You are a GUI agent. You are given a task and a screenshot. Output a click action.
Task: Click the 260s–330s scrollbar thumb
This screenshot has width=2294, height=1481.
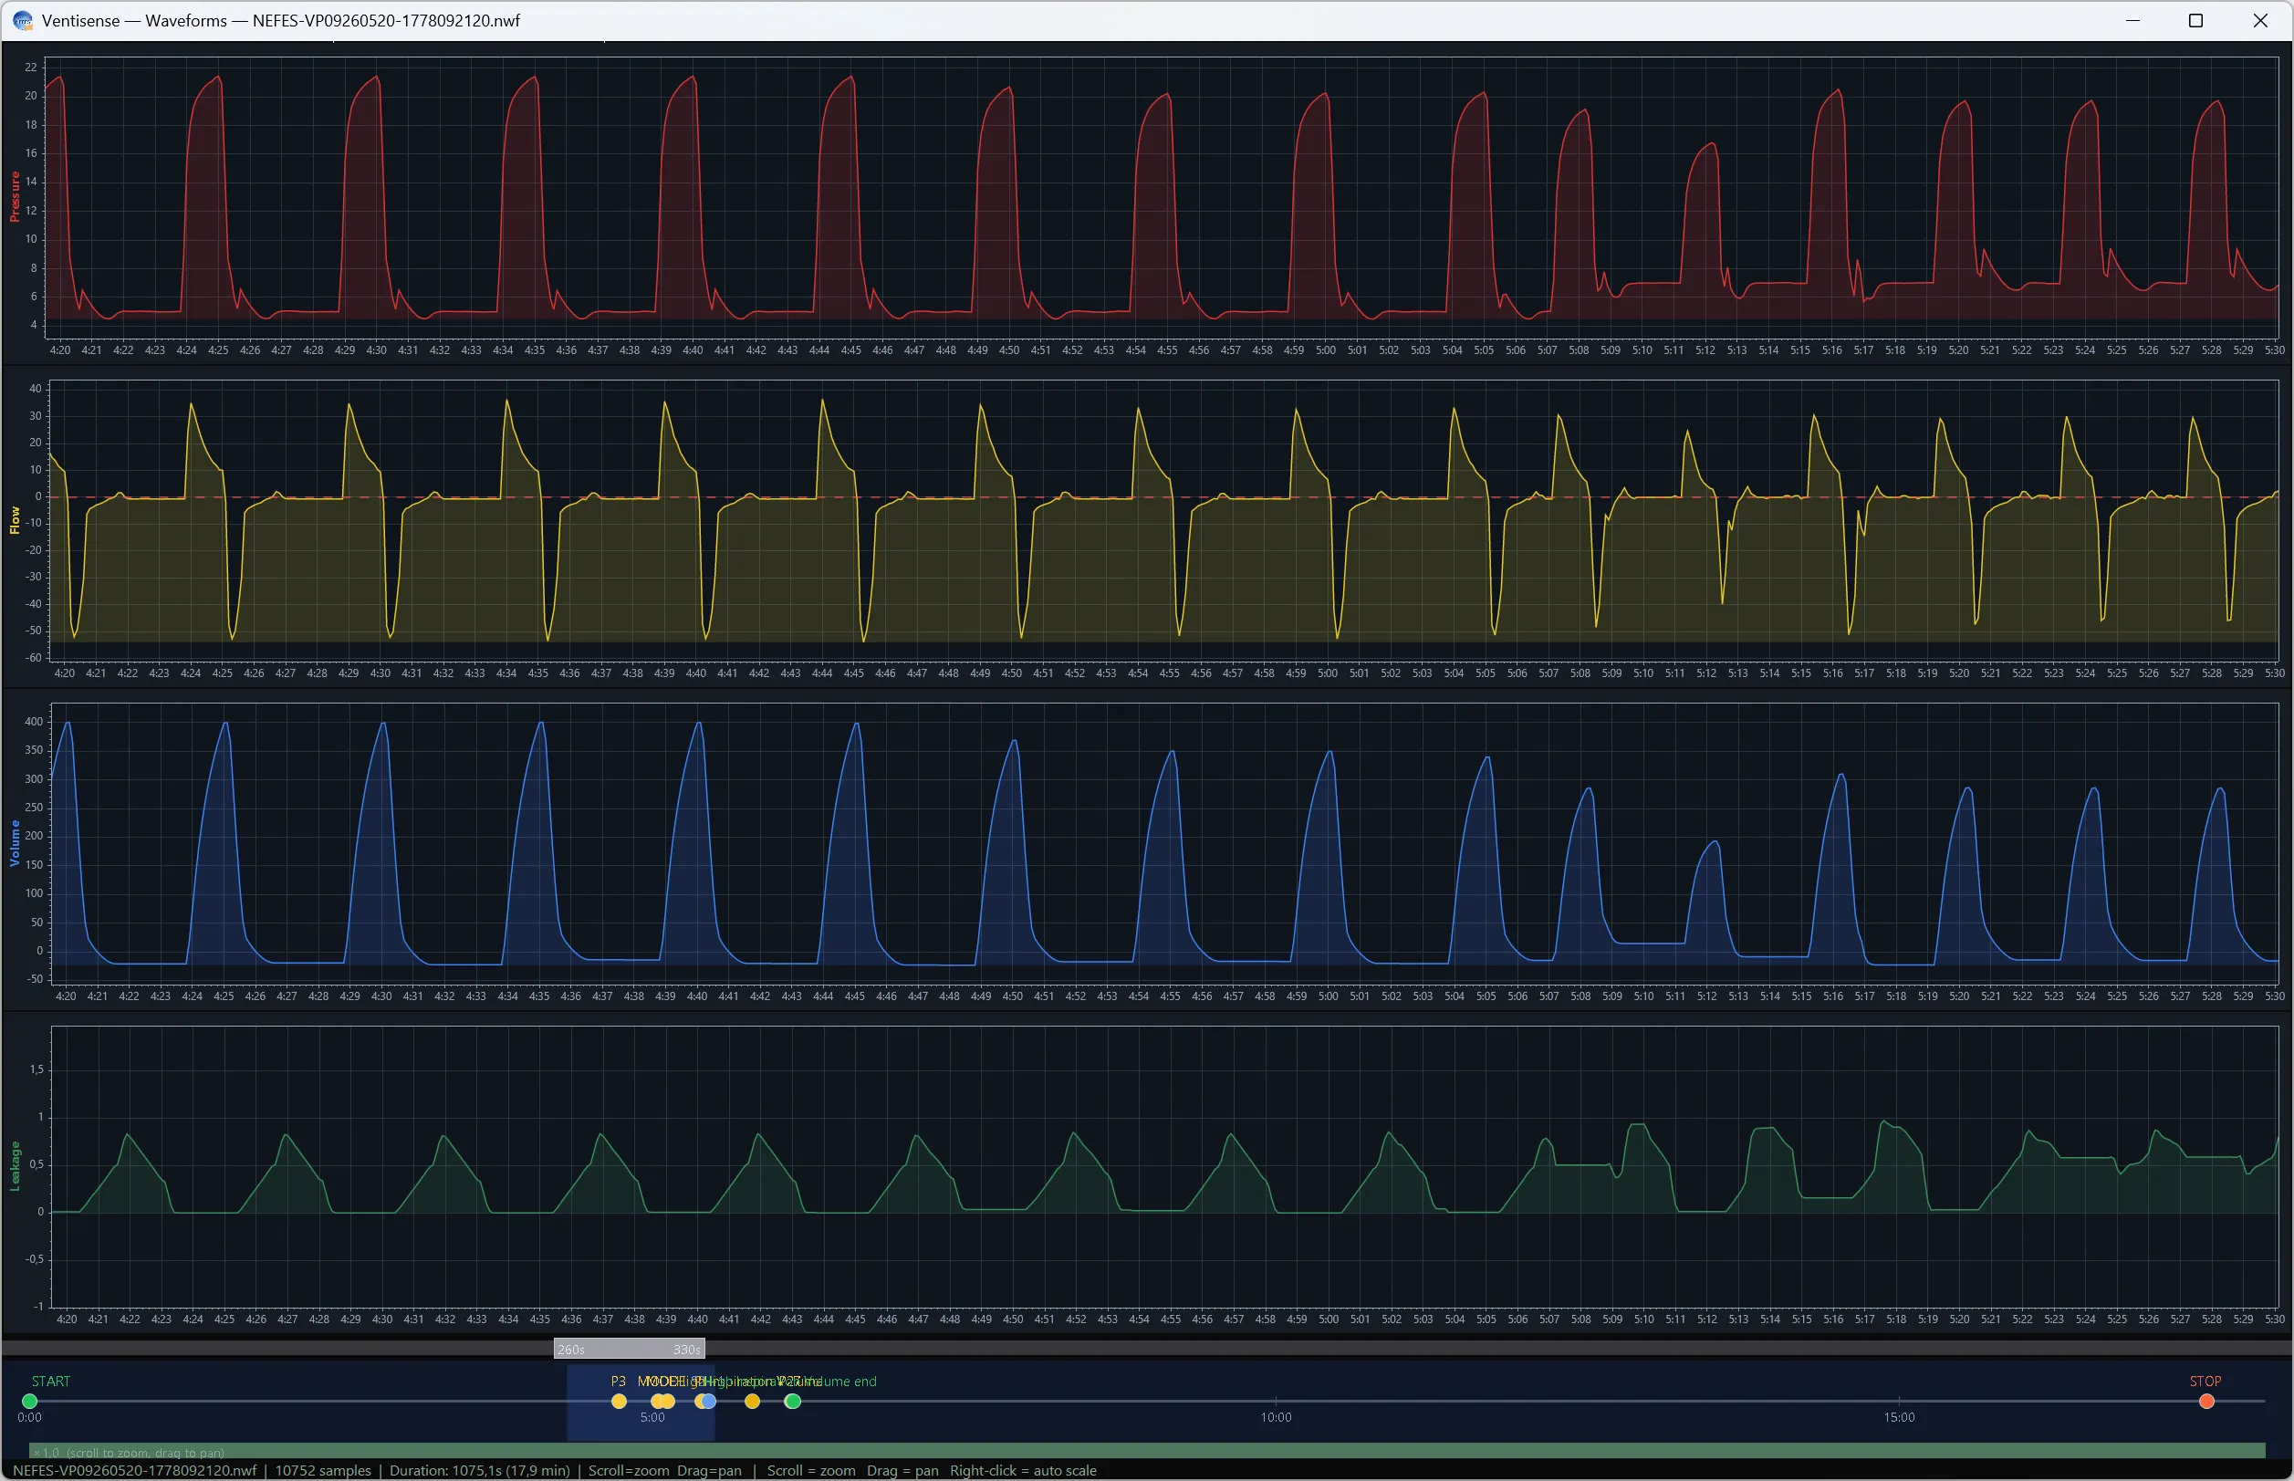tap(630, 1349)
